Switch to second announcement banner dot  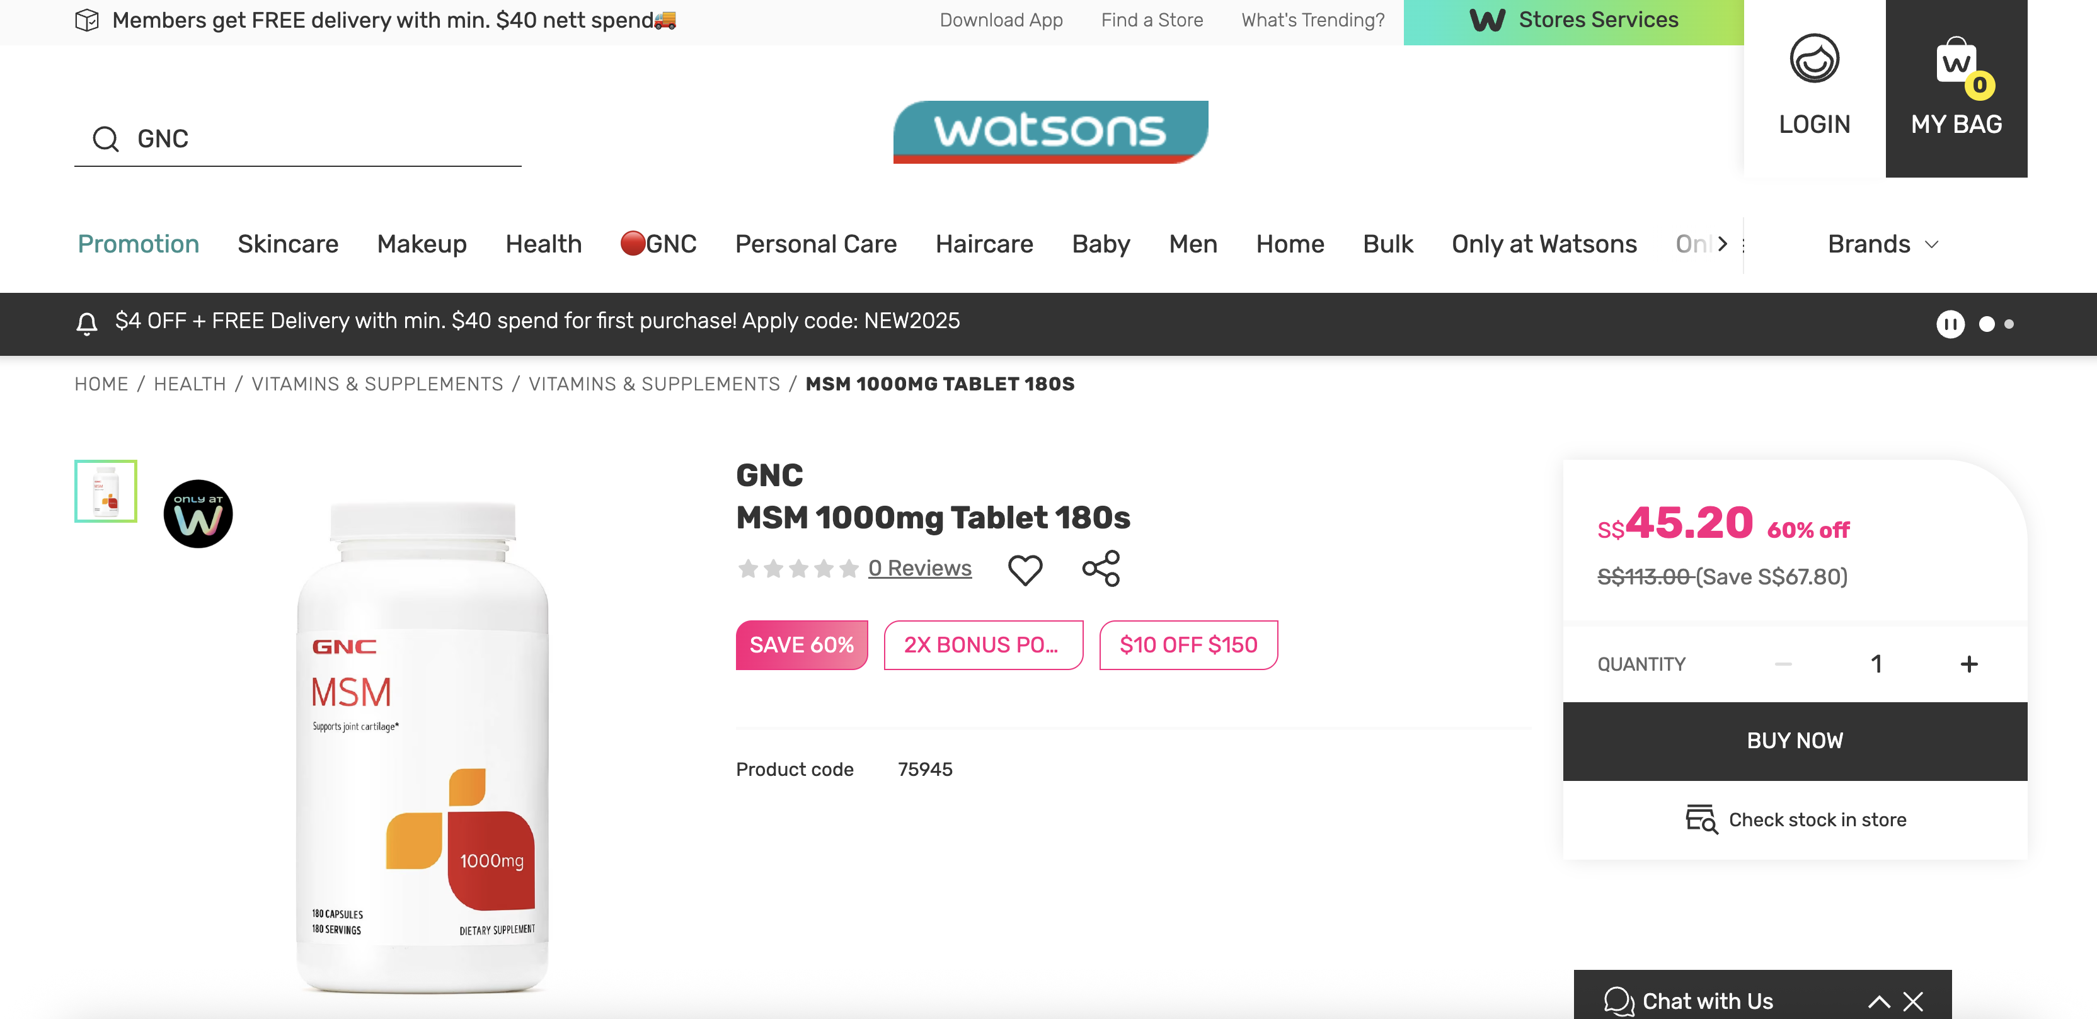[x=2009, y=324]
